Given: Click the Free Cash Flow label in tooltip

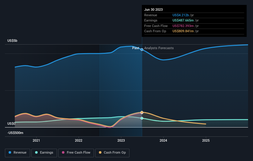Looking at the screenshot, I should coord(156,26).
